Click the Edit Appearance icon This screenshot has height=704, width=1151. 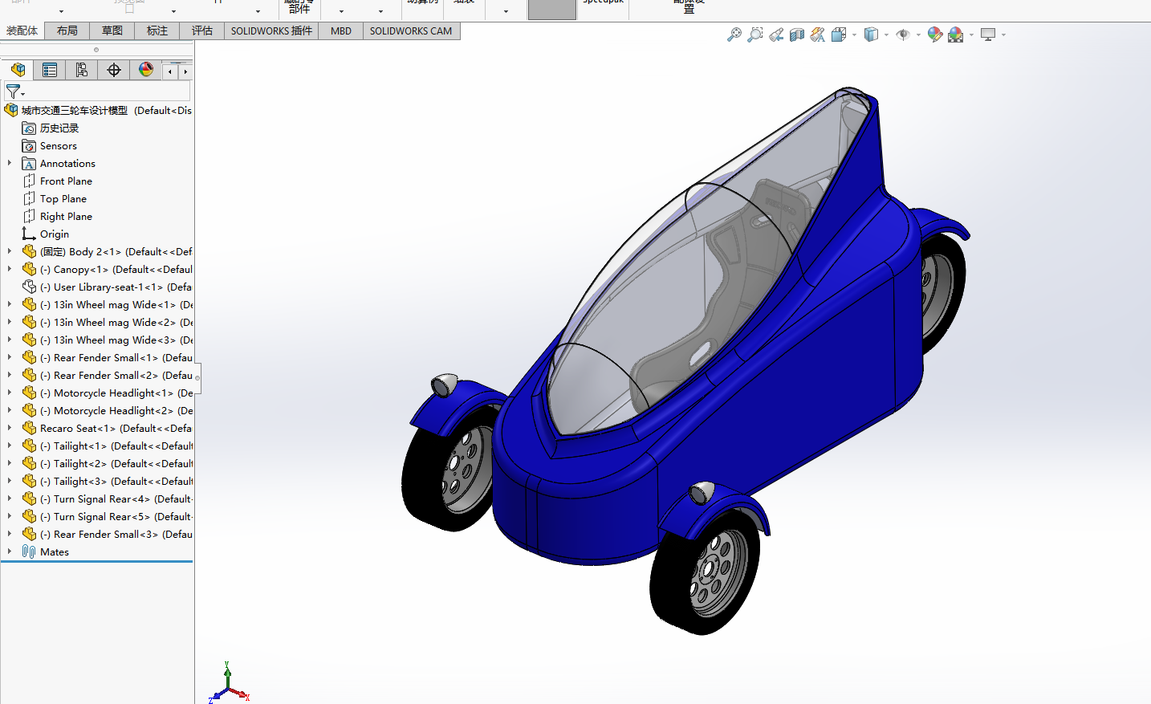(934, 35)
